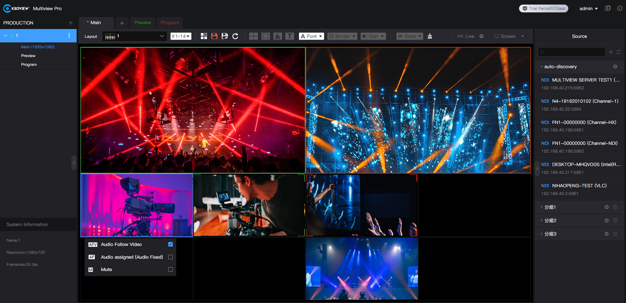Viewport: 626px width, 303px height.
Task: Open the Layout selection dropdown
Action: (134, 36)
